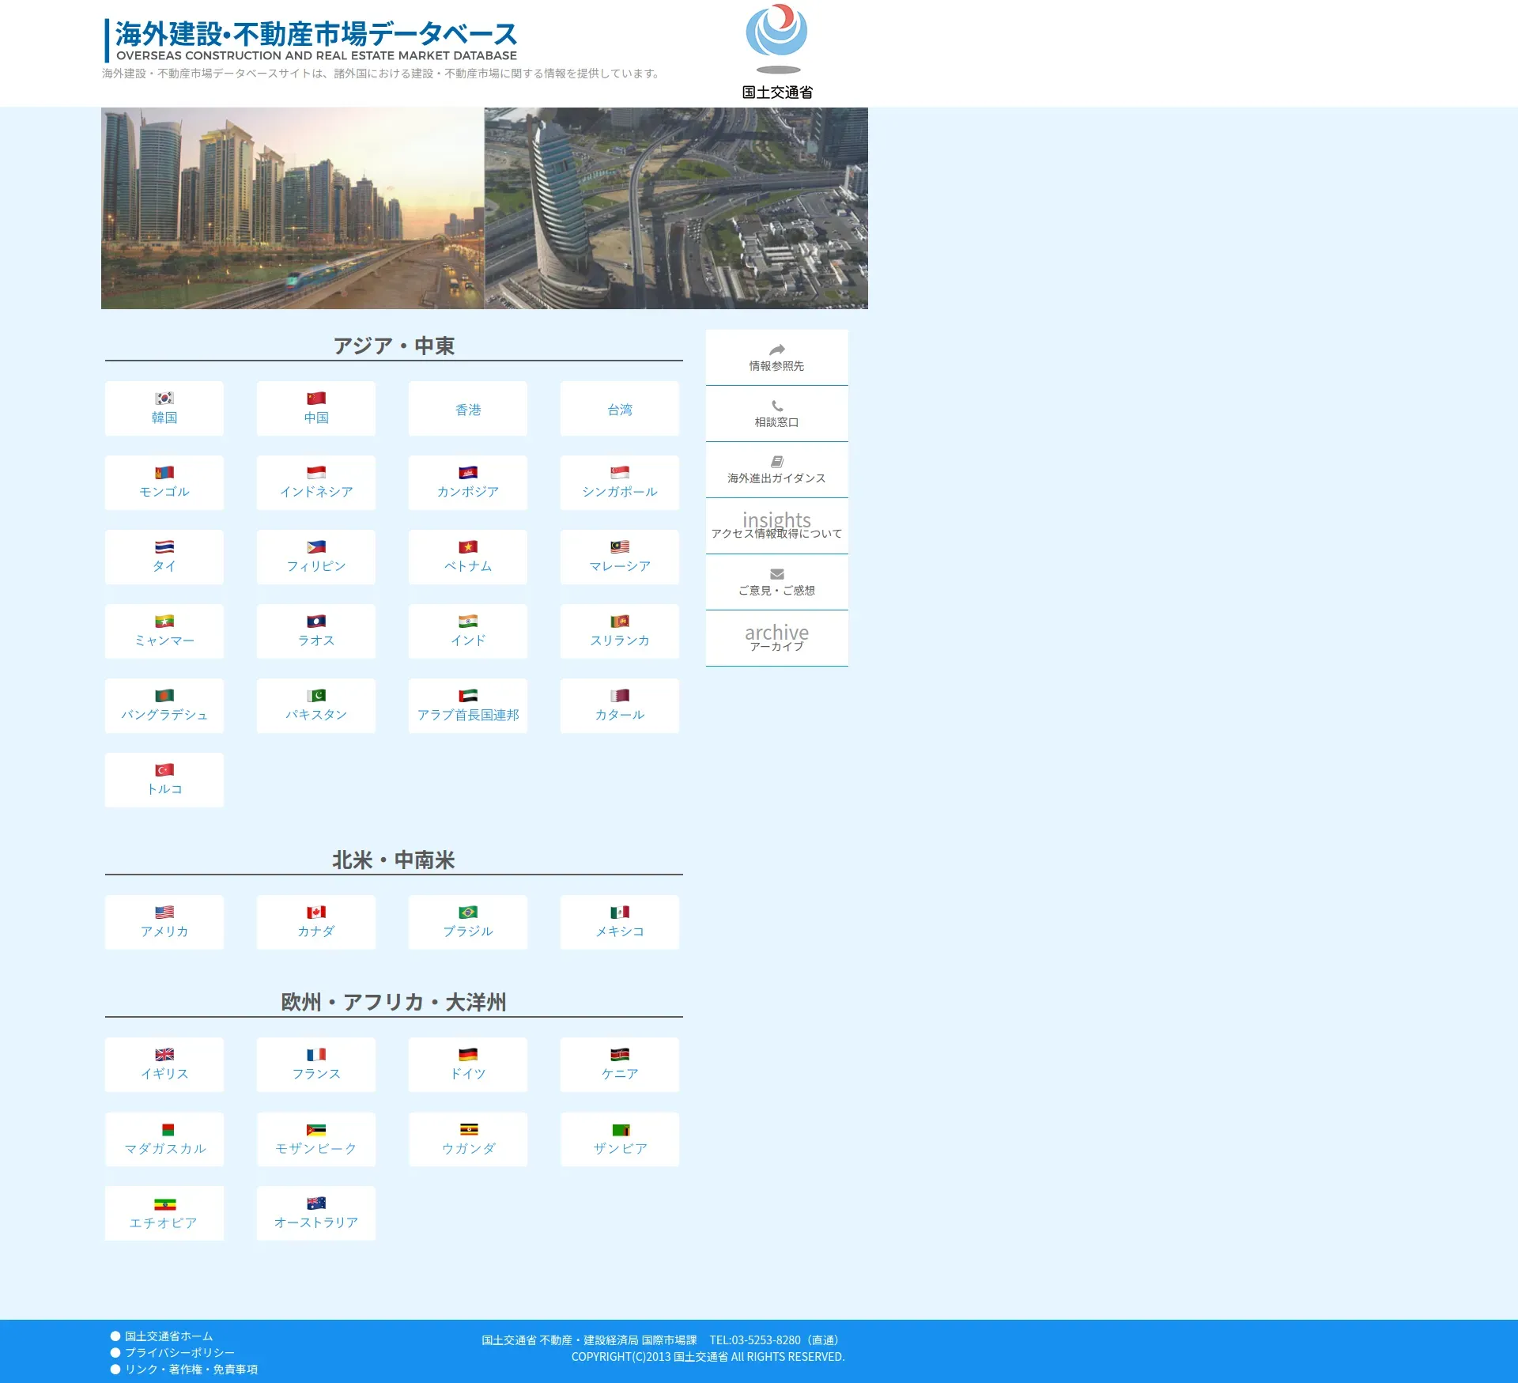The width and height of the screenshot is (1518, 1383).
Task: Click the China flag icon
Action: coord(316,399)
